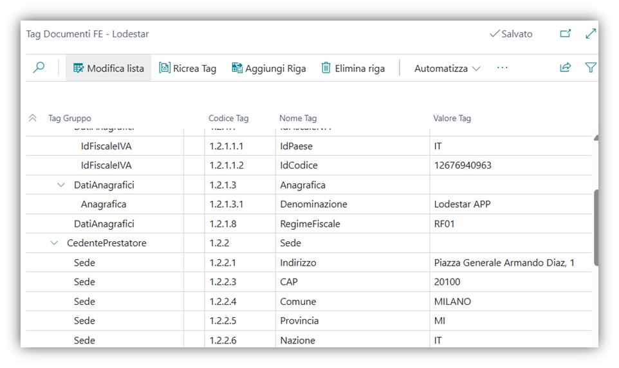Open page in new window icon
This screenshot has width=619, height=368.
point(565,33)
